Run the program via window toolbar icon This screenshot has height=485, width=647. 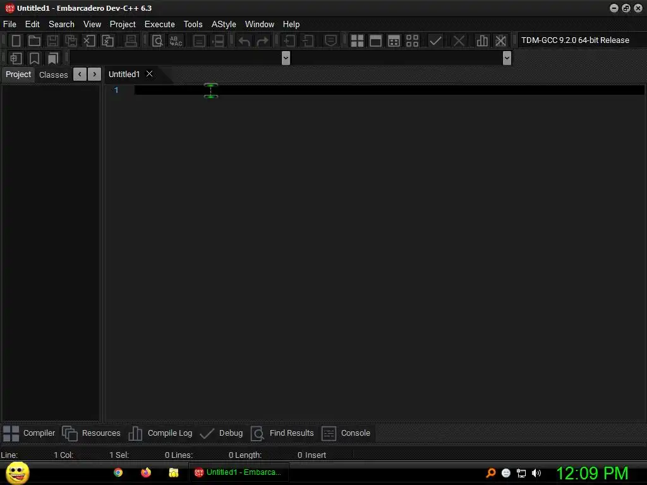375,40
